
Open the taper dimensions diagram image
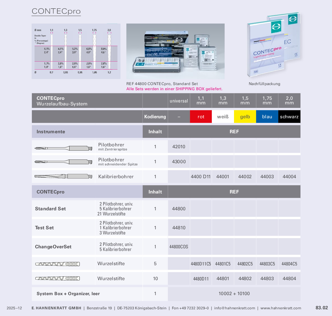point(76,51)
